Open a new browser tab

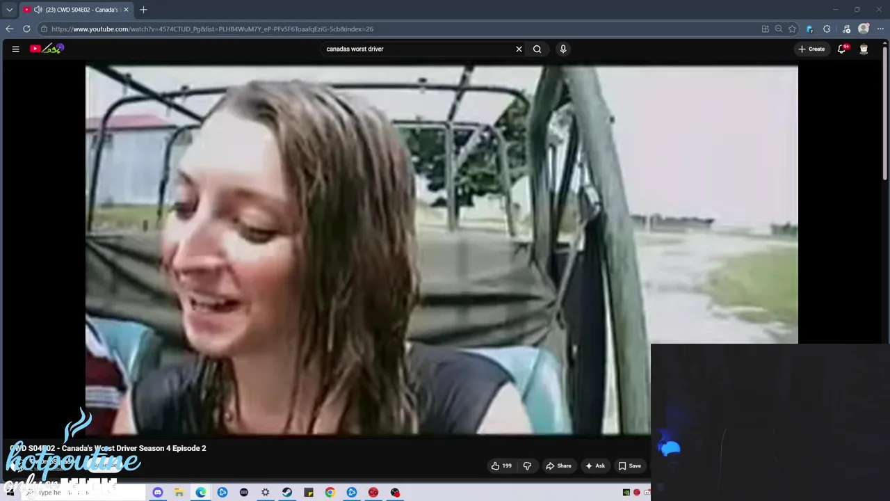(143, 10)
